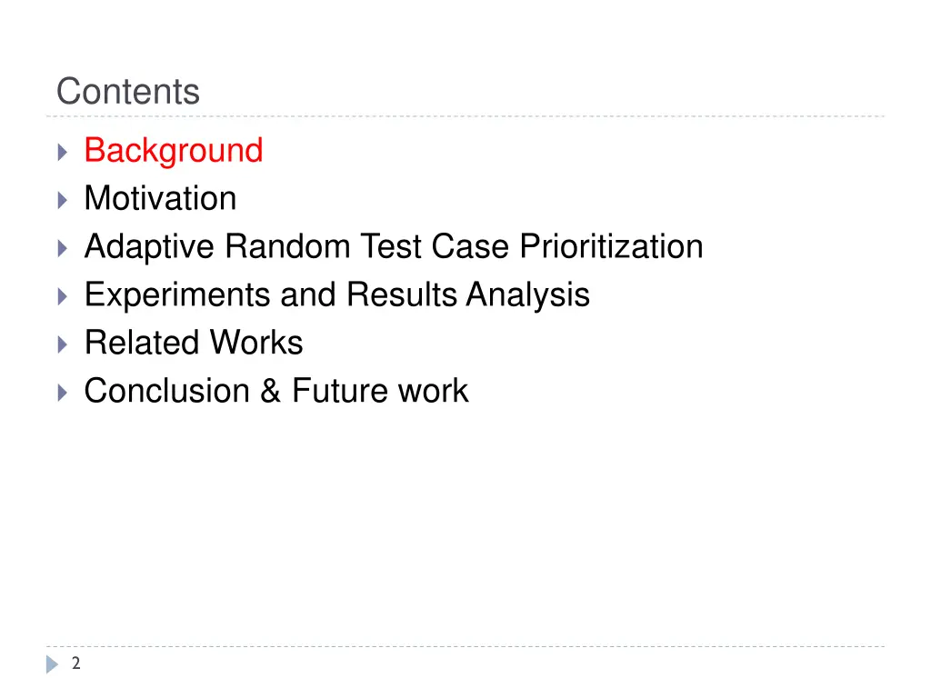The width and height of the screenshot is (931, 698).
Task: Click the Conclusion & Future work entry
Action: pos(276,391)
